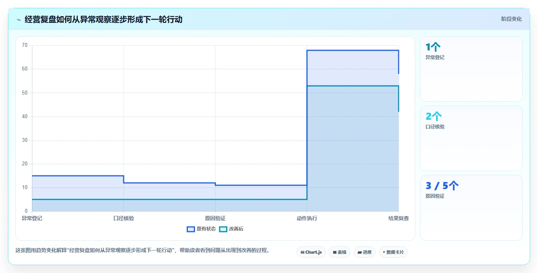Click the table icon in 表格 tag

click(x=335, y=252)
